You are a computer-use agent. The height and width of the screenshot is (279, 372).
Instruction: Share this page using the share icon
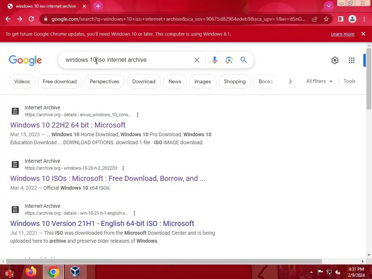(x=315, y=19)
